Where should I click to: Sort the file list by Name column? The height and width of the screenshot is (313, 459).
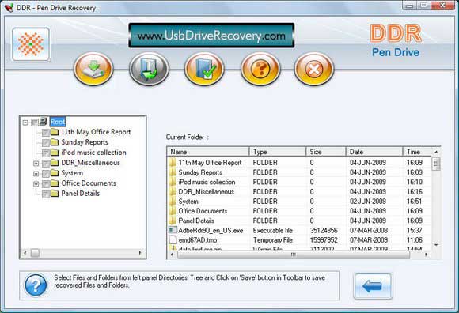[x=208, y=152]
